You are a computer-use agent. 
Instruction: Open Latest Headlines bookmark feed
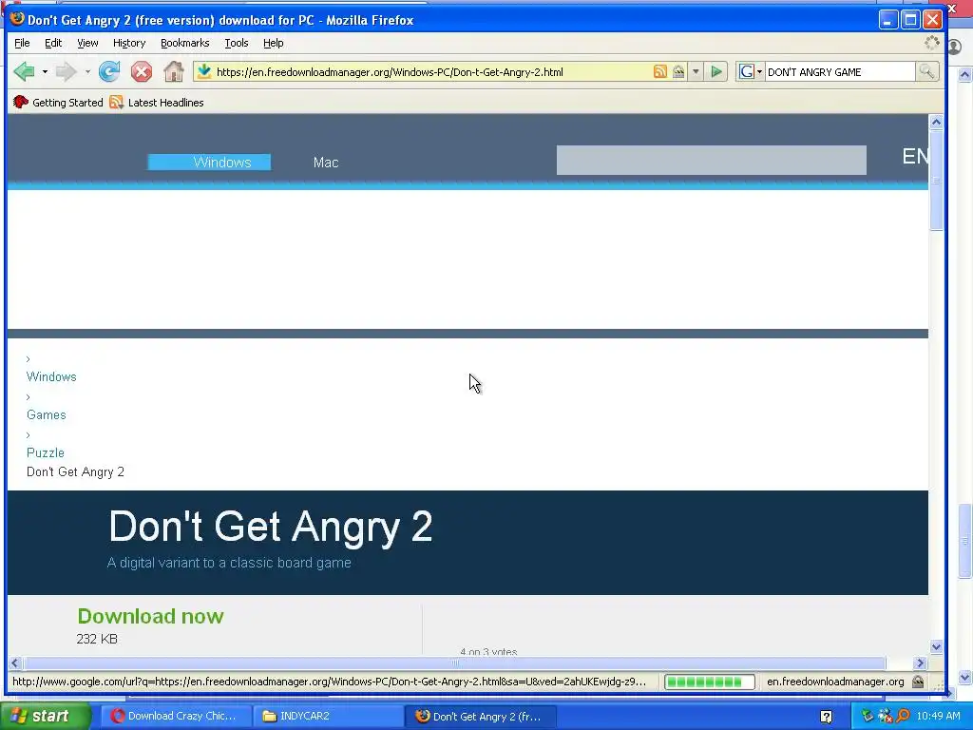(x=157, y=103)
